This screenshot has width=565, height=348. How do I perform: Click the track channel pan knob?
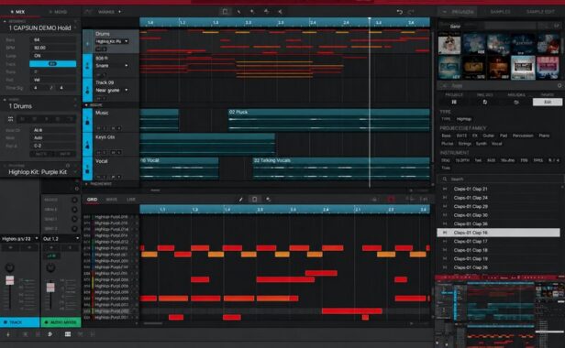pyautogui.click(x=10, y=267)
